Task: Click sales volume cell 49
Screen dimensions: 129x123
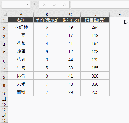Action: [71, 27]
